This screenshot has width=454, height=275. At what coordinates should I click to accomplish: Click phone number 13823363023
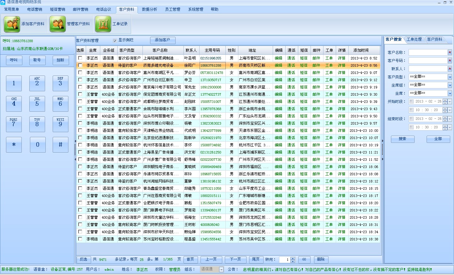211,123
